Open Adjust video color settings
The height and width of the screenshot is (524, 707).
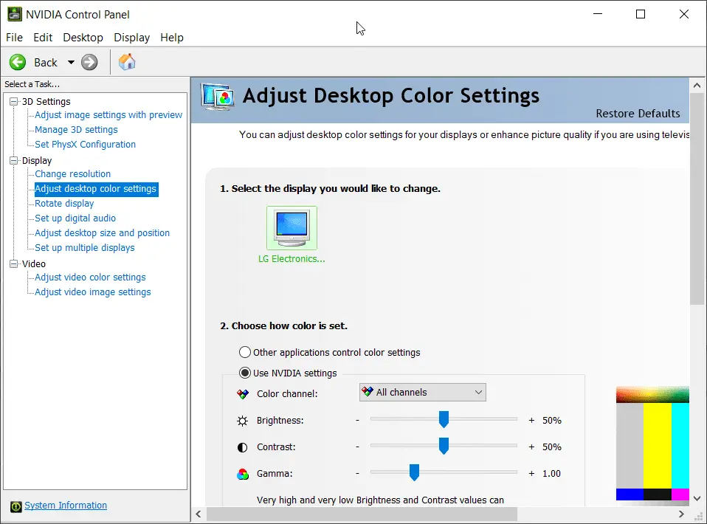pyautogui.click(x=90, y=277)
